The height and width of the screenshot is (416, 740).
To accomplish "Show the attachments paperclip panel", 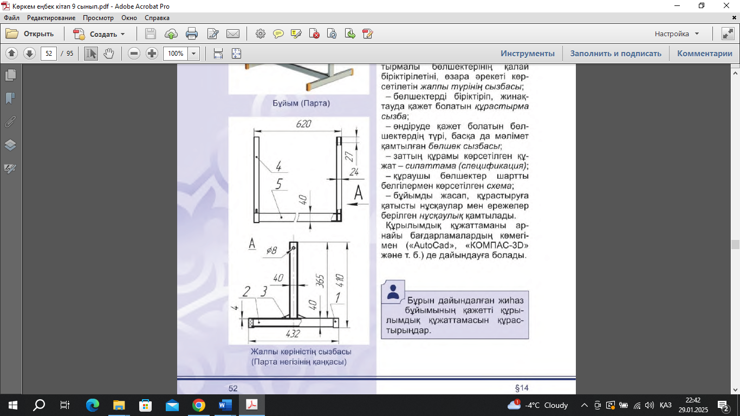I will pos(10,121).
